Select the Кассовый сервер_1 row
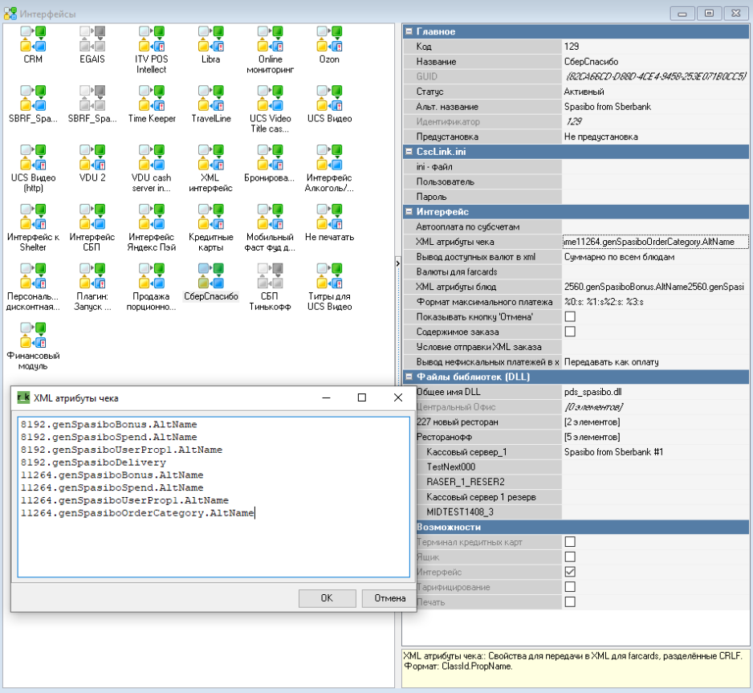The image size is (753, 693). 467,452
